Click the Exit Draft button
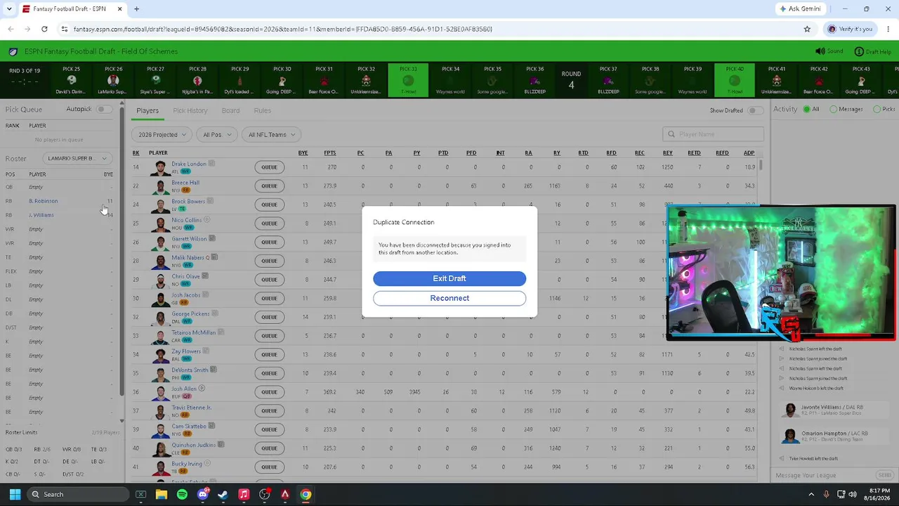899x506 pixels. coord(449,278)
